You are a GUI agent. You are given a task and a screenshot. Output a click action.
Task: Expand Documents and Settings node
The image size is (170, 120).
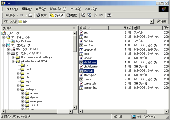13,57
